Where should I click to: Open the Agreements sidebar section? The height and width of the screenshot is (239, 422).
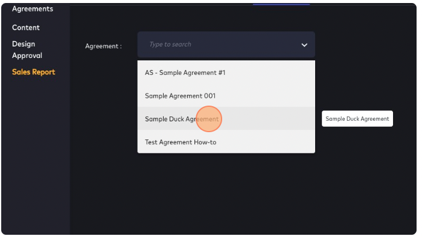[x=33, y=9]
